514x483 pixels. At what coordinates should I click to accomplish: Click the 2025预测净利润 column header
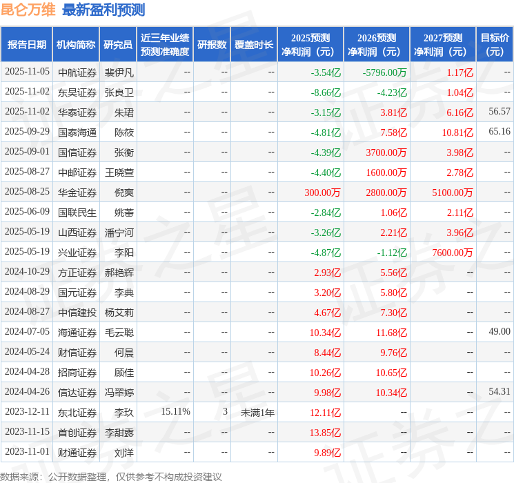click(x=310, y=45)
